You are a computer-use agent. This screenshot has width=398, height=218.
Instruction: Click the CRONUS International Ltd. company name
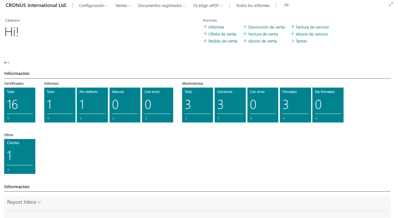[x=36, y=5]
